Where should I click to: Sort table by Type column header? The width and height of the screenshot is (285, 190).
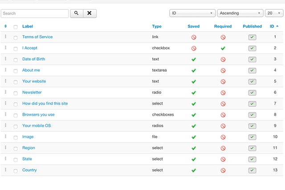(x=157, y=26)
